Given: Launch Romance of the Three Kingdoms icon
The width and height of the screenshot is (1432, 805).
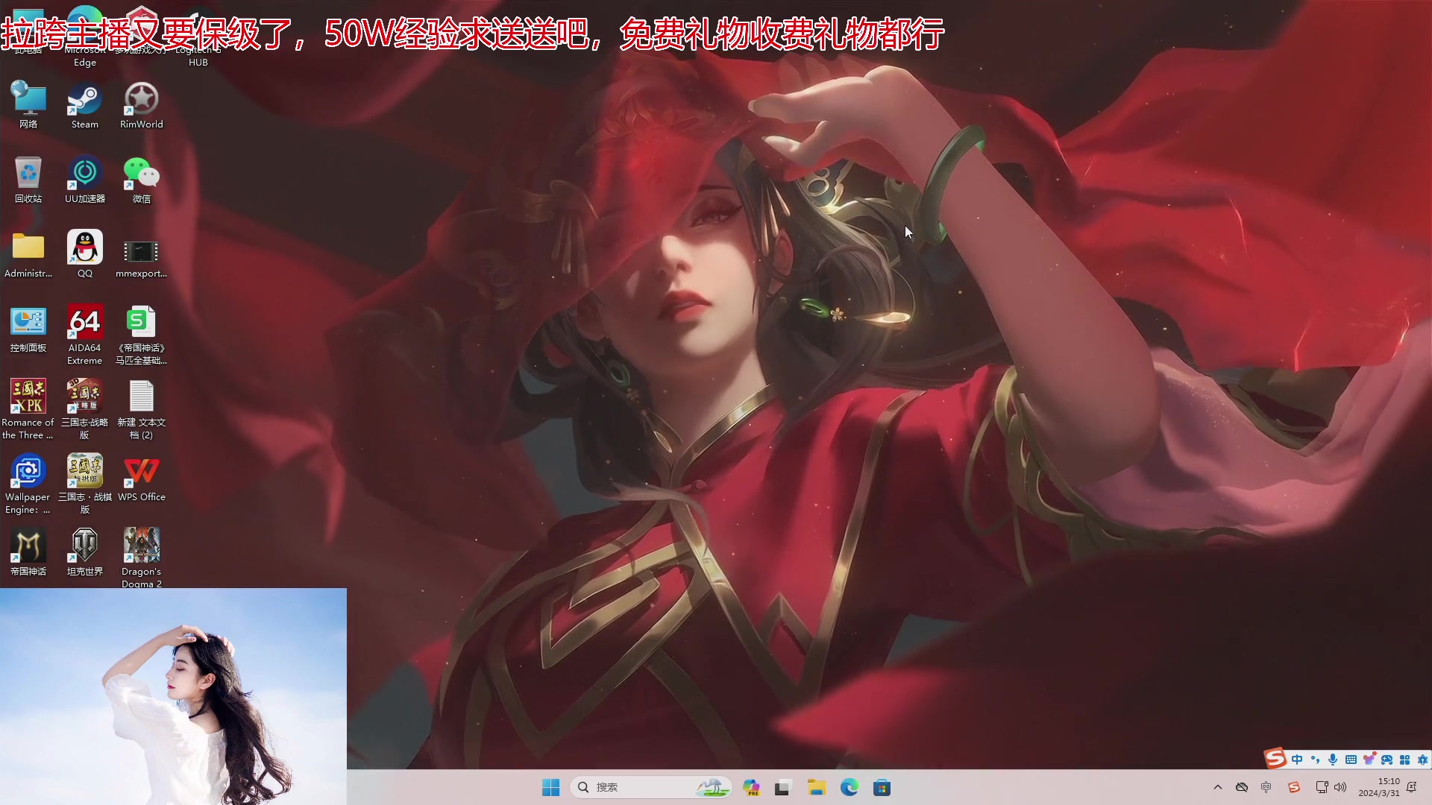Looking at the screenshot, I should (x=28, y=410).
